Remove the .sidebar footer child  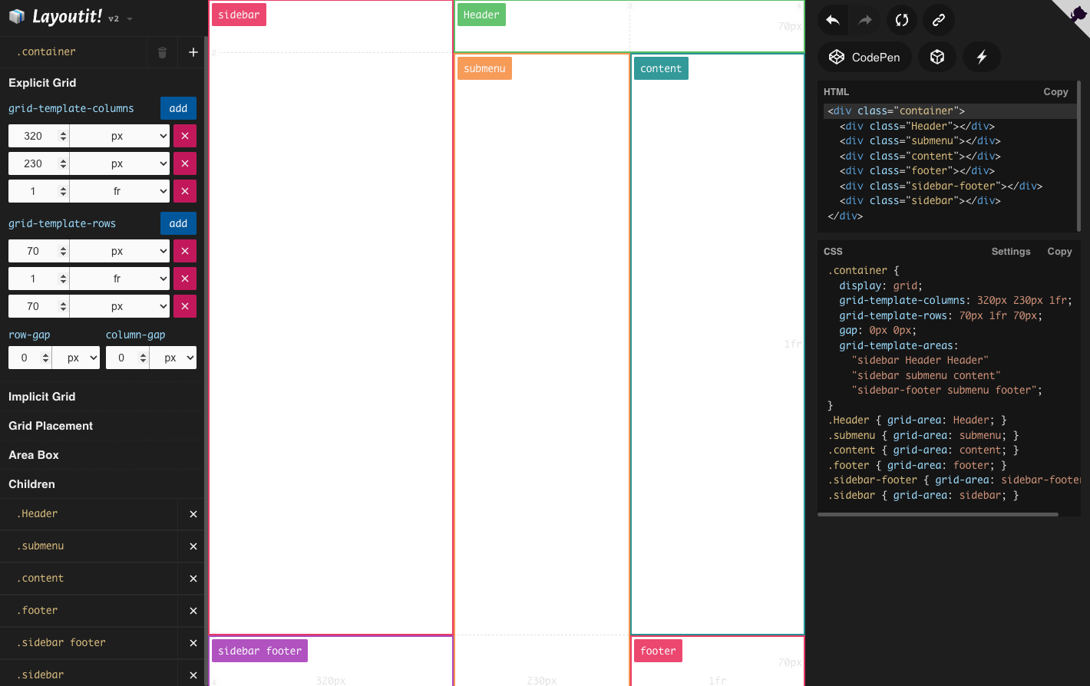click(x=193, y=642)
